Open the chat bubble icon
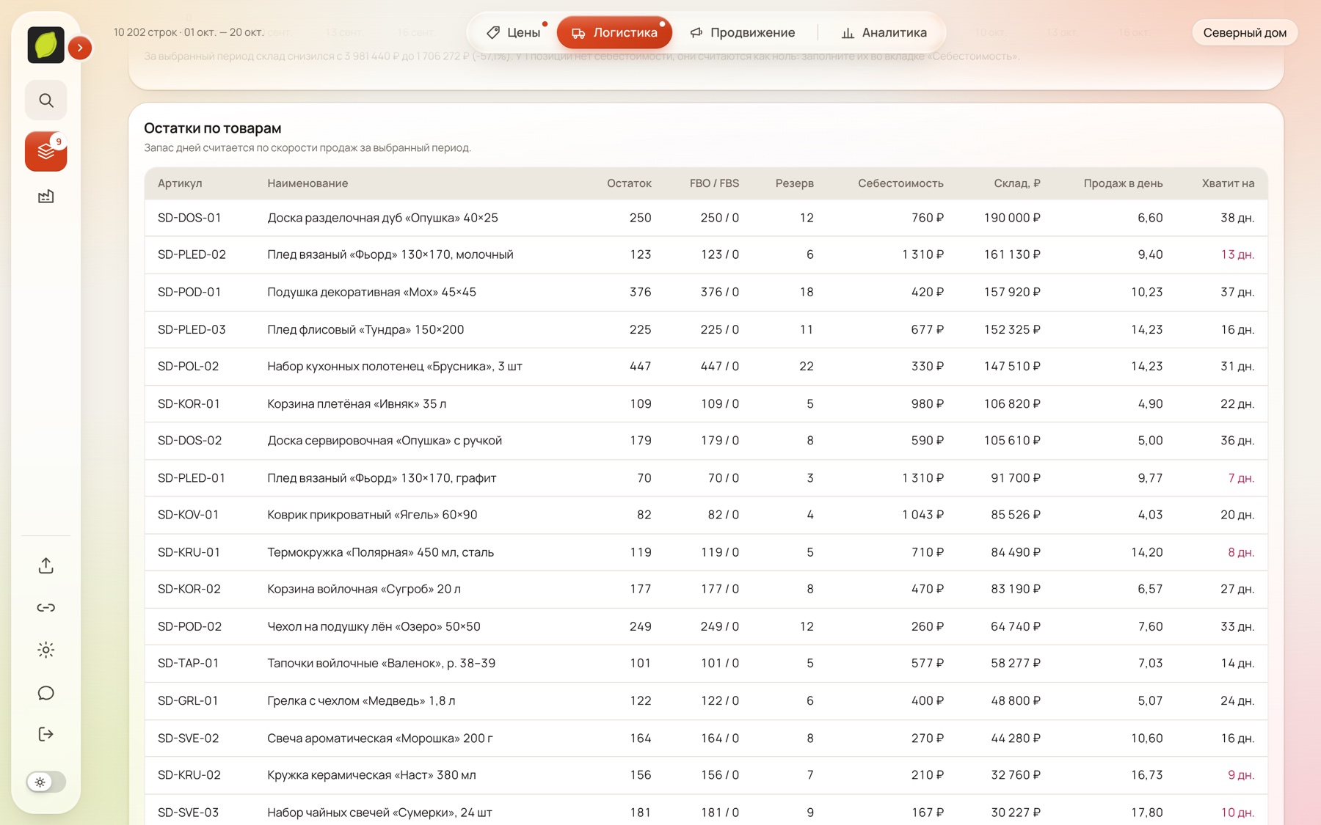 click(46, 692)
